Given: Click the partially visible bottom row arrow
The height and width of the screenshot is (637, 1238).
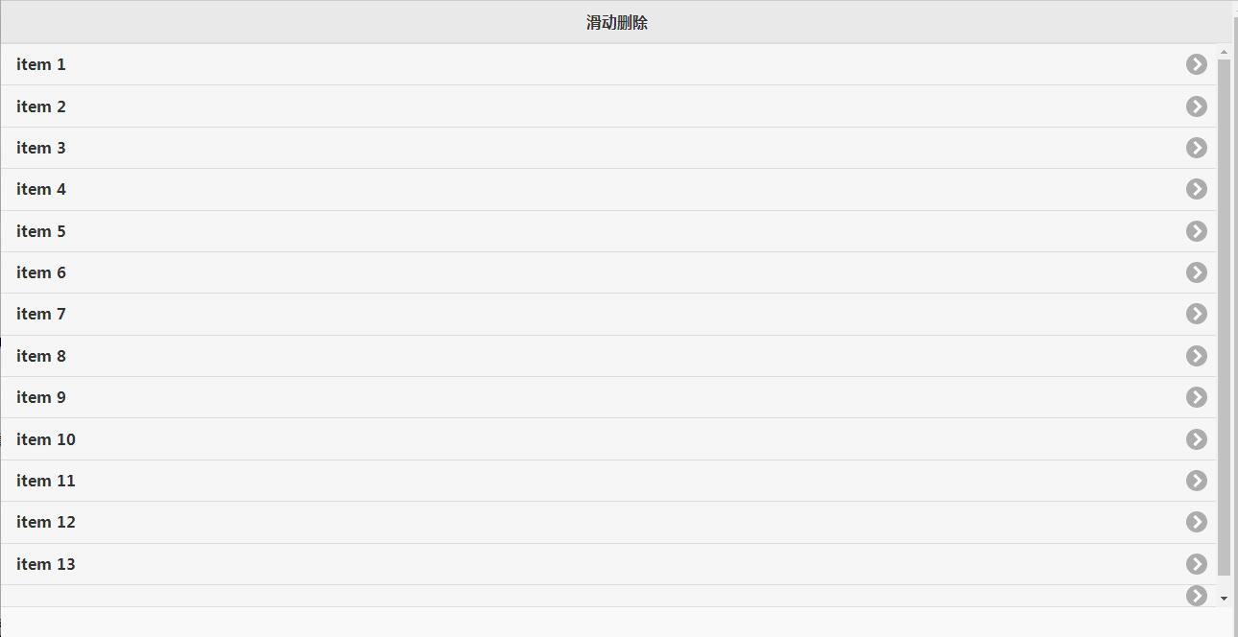Looking at the screenshot, I should pos(1196,596).
